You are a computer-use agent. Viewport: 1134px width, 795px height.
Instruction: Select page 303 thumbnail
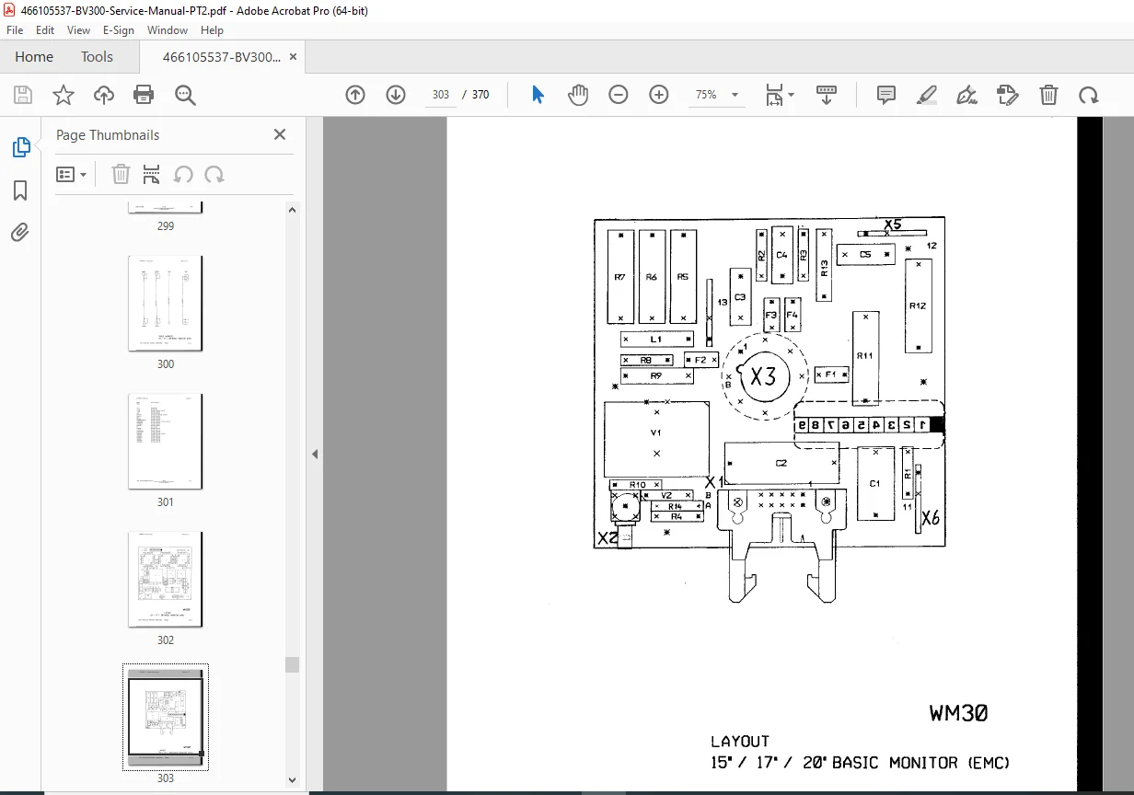click(x=165, y=717)
